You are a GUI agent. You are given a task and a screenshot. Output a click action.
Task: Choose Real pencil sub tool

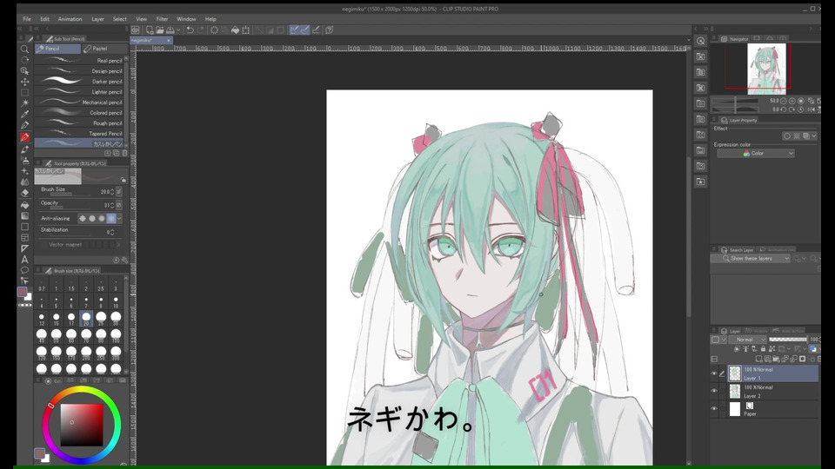click(x=80, y=61)
